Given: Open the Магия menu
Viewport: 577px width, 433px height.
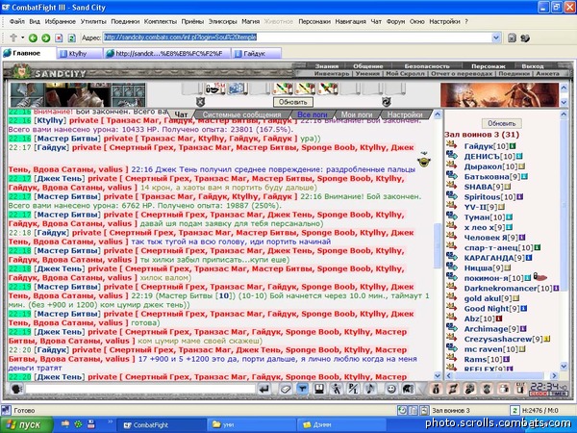Looking at the screenshot, I should click(x=251, y=21).
